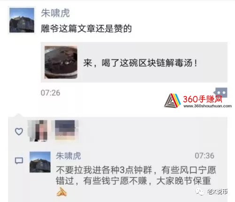Open the like and comment menu button
Viewport: 235px width, 202px height.
pos(221,92)
